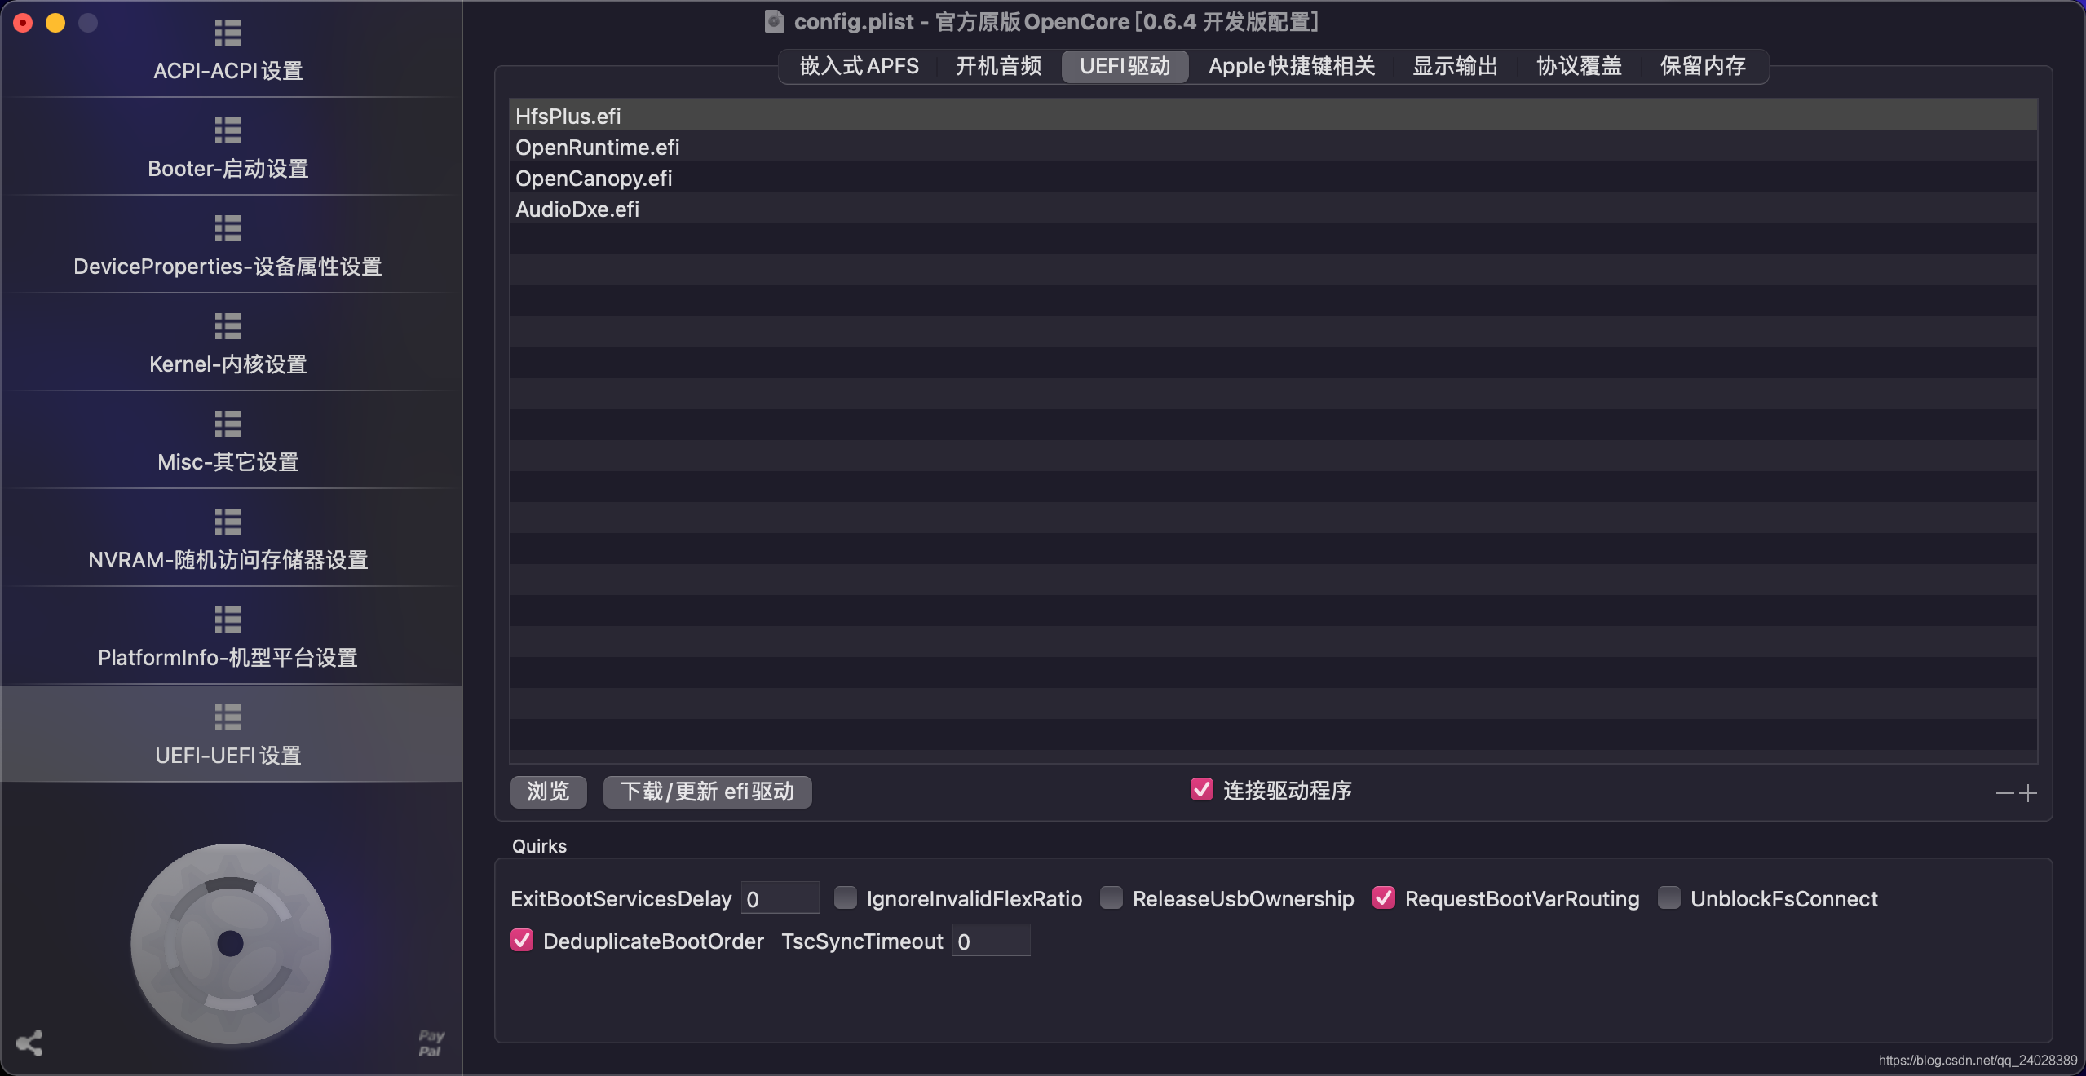
Task: Switch to the 开机音频 tab
Action: (x=999, y=66)
